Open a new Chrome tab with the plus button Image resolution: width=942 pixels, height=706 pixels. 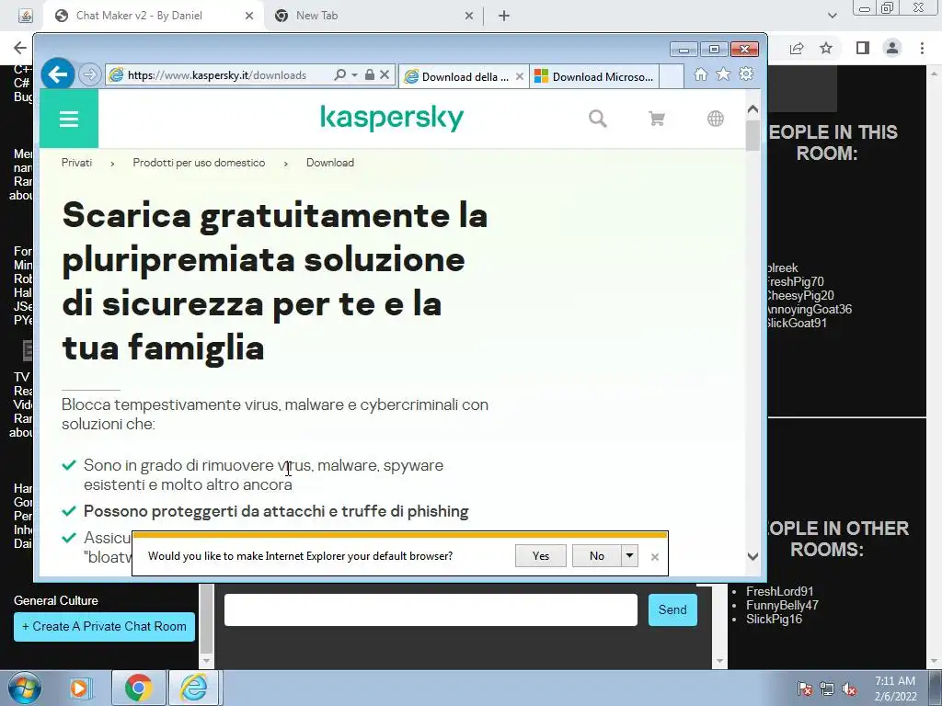[504, 17]
